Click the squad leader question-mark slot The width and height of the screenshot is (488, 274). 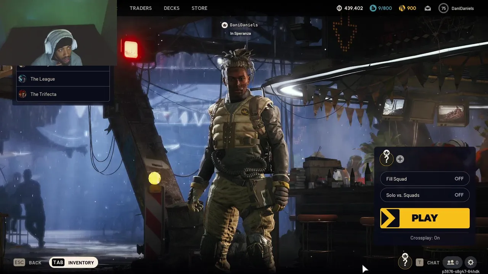(387, 158)
